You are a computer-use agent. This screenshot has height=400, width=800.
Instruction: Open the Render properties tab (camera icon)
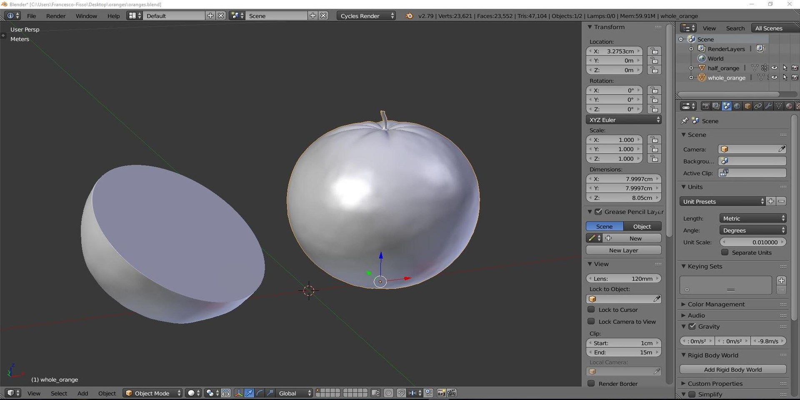[x=705, y=106]
